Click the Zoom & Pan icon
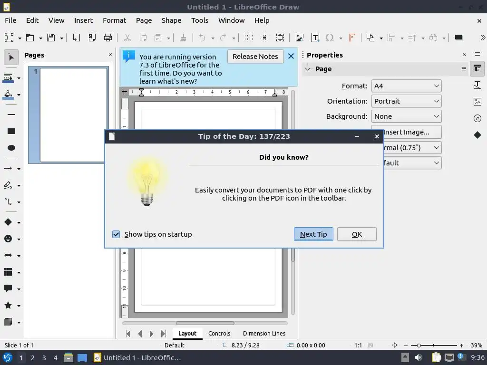Viewport: 487px width, 365px height. (280, 38)
